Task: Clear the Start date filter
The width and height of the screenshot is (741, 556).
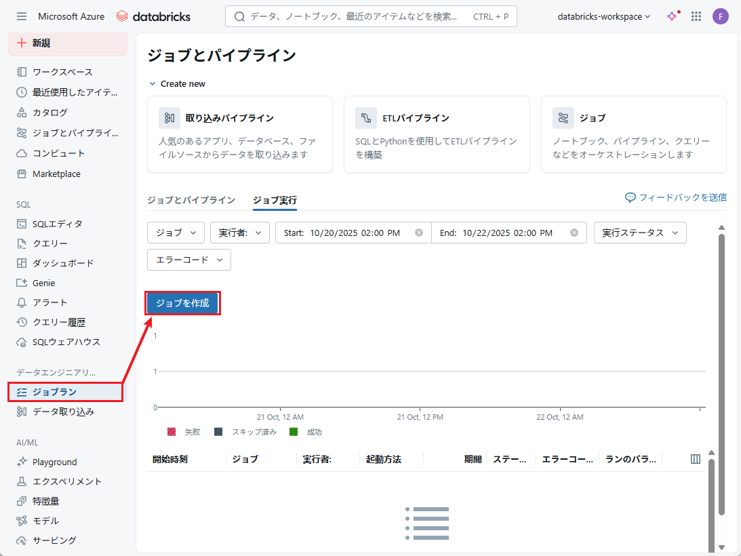Action: 419,233
